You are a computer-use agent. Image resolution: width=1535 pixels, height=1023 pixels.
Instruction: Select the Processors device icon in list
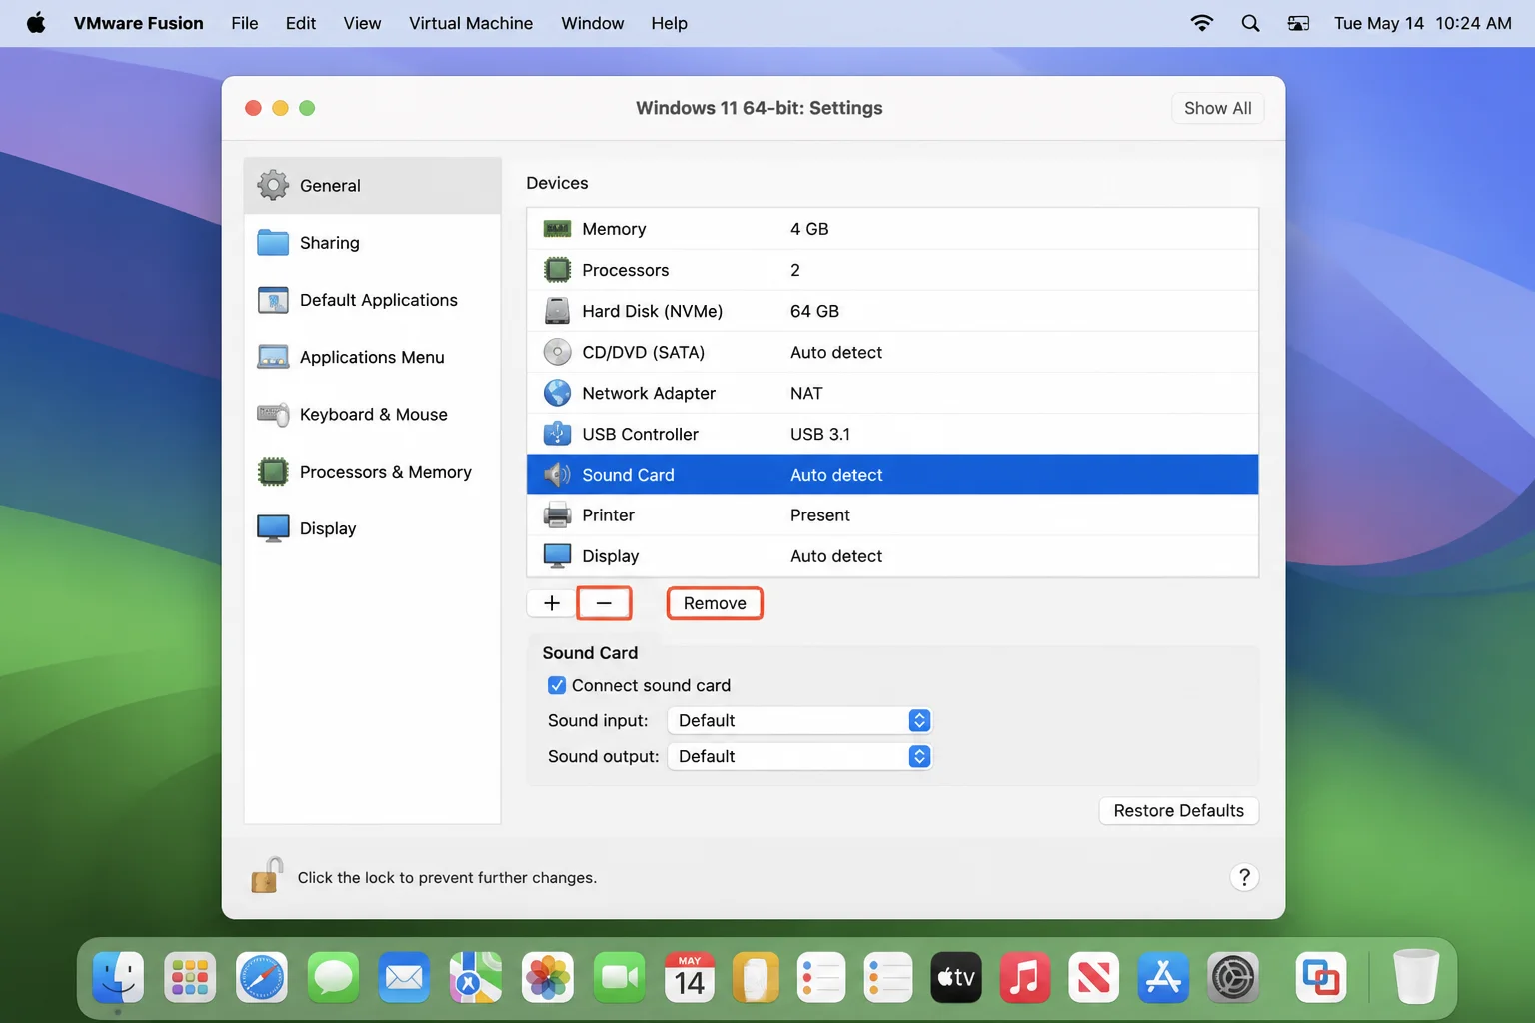[x=557, y=270]
